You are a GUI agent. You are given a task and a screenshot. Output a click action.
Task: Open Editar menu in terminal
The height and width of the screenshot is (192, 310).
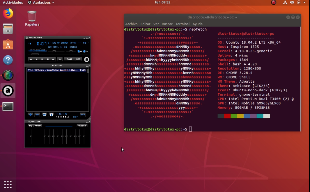(145, 24)
